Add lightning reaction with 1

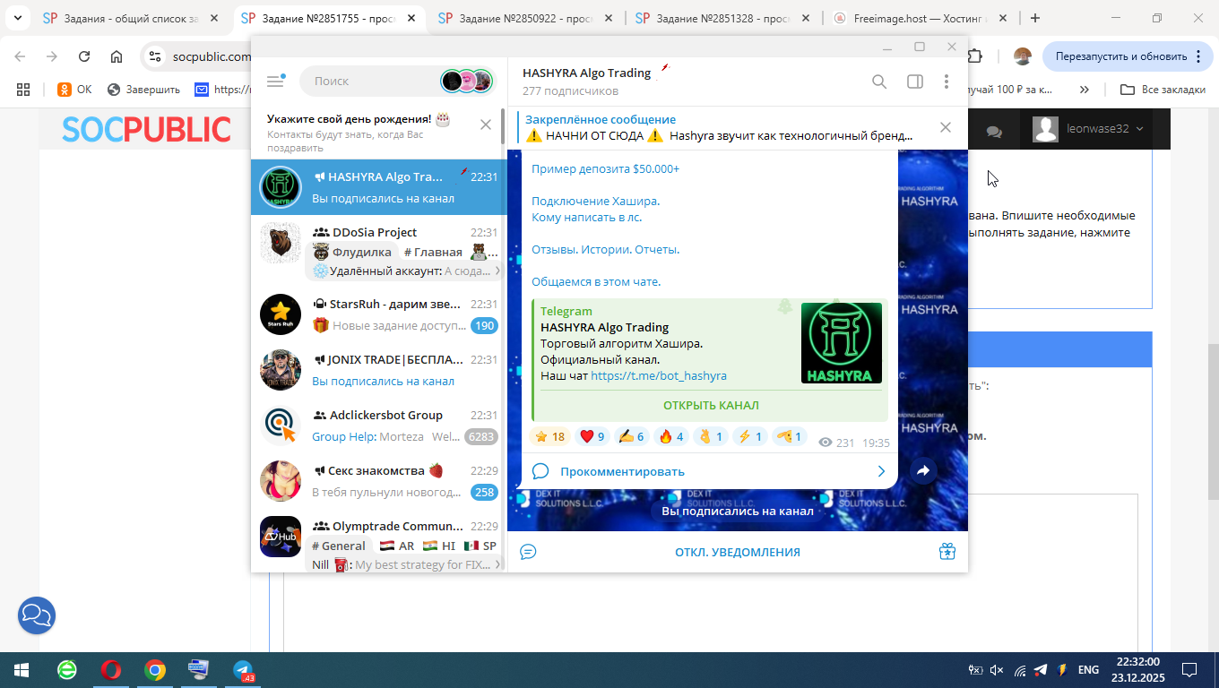point(750,436)
